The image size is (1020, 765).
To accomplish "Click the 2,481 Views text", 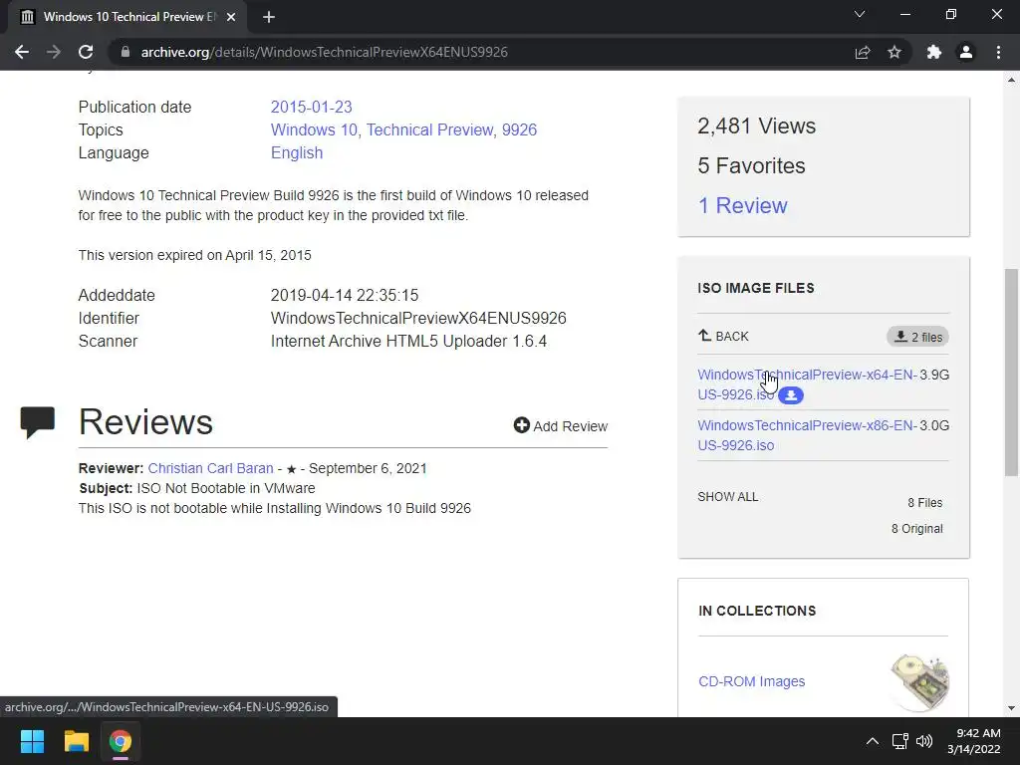I will (757, 126).
